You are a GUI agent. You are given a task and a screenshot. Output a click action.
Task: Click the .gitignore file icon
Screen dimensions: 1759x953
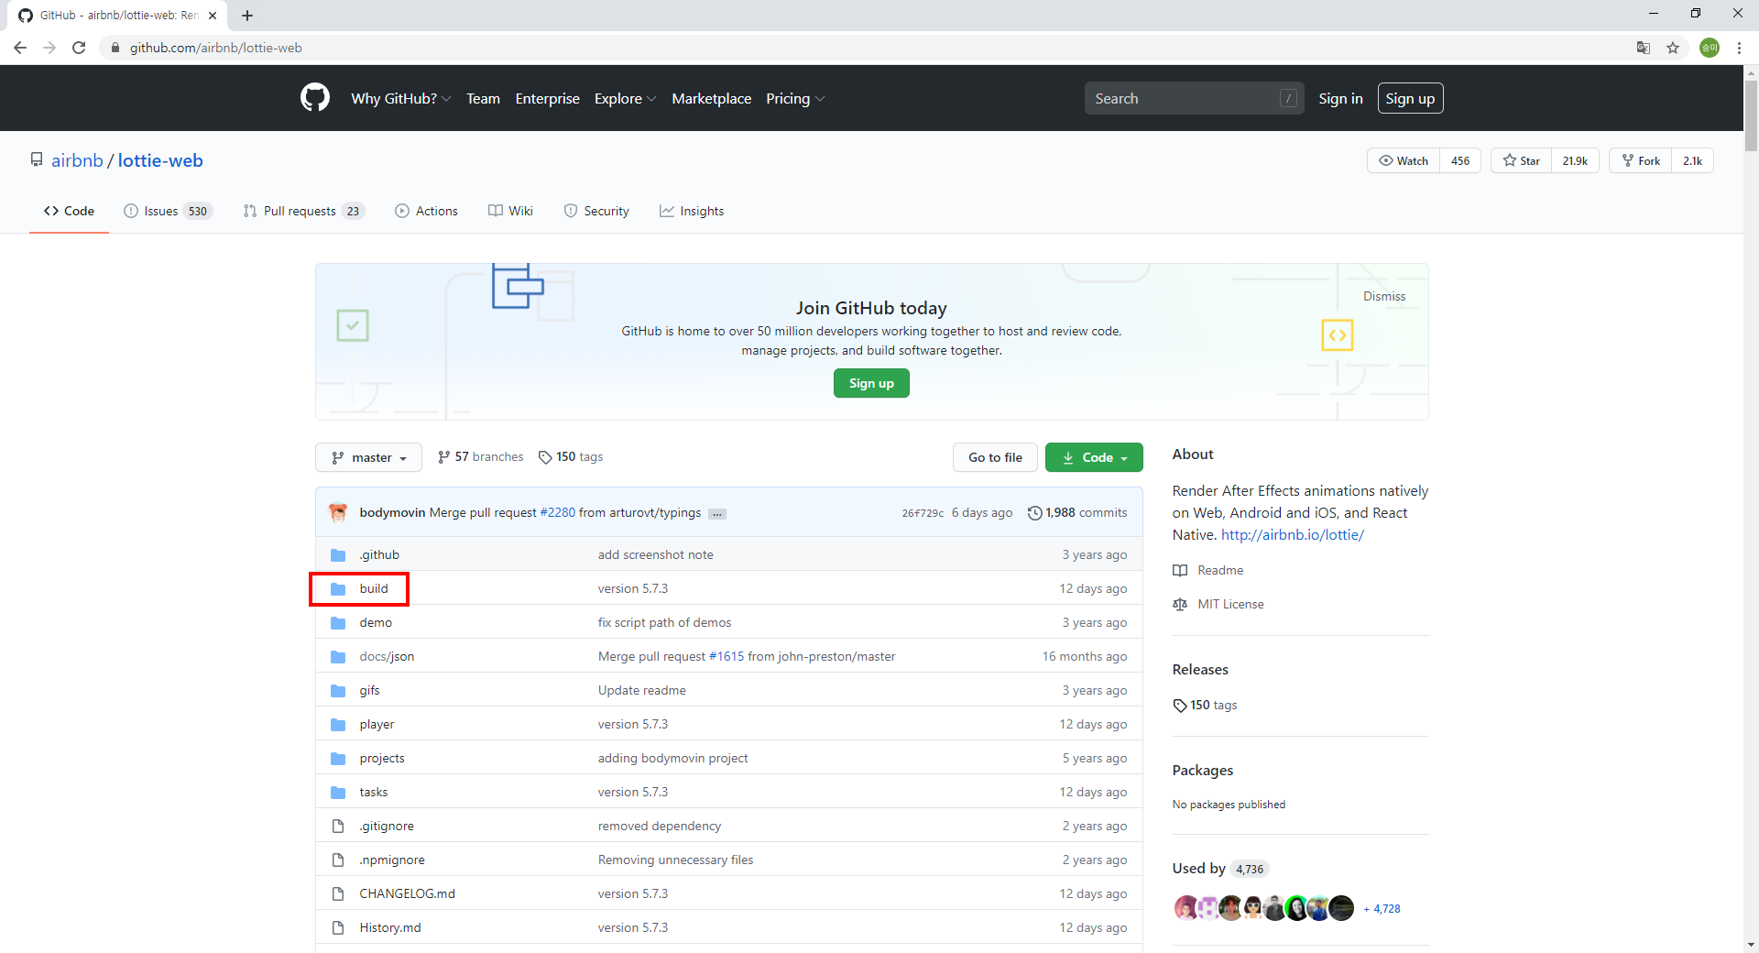[x=338, y=827]
